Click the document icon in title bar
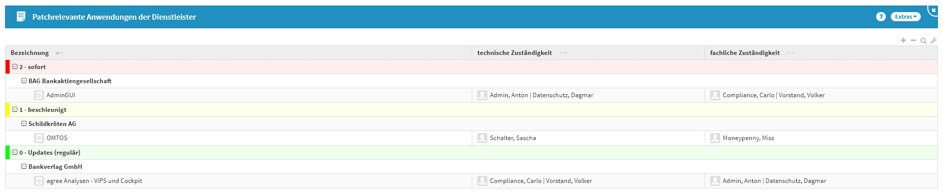This screenshot has width=943, height=194. [21, 17]
